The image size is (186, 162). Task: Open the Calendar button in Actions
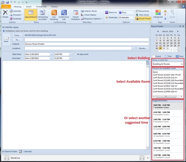[x=15, y=11]
